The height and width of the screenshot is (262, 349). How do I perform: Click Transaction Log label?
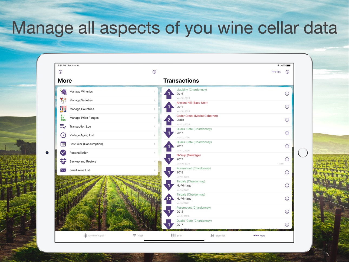click(x=80, y=127)
